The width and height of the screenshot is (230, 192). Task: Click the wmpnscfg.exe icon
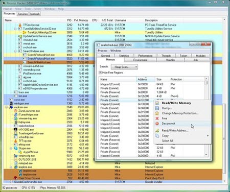16,156
